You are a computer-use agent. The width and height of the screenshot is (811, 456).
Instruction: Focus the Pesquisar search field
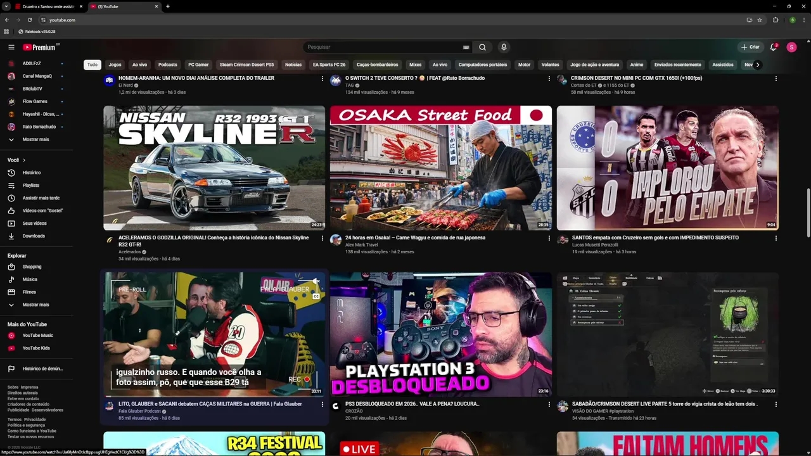tap(383, 47)
